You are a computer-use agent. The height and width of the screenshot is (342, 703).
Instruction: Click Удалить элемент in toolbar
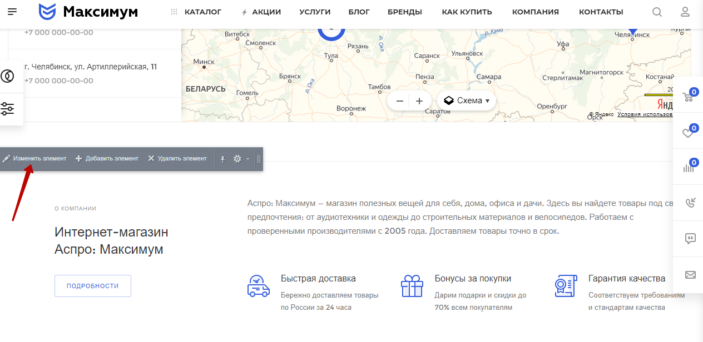(177, 159)
